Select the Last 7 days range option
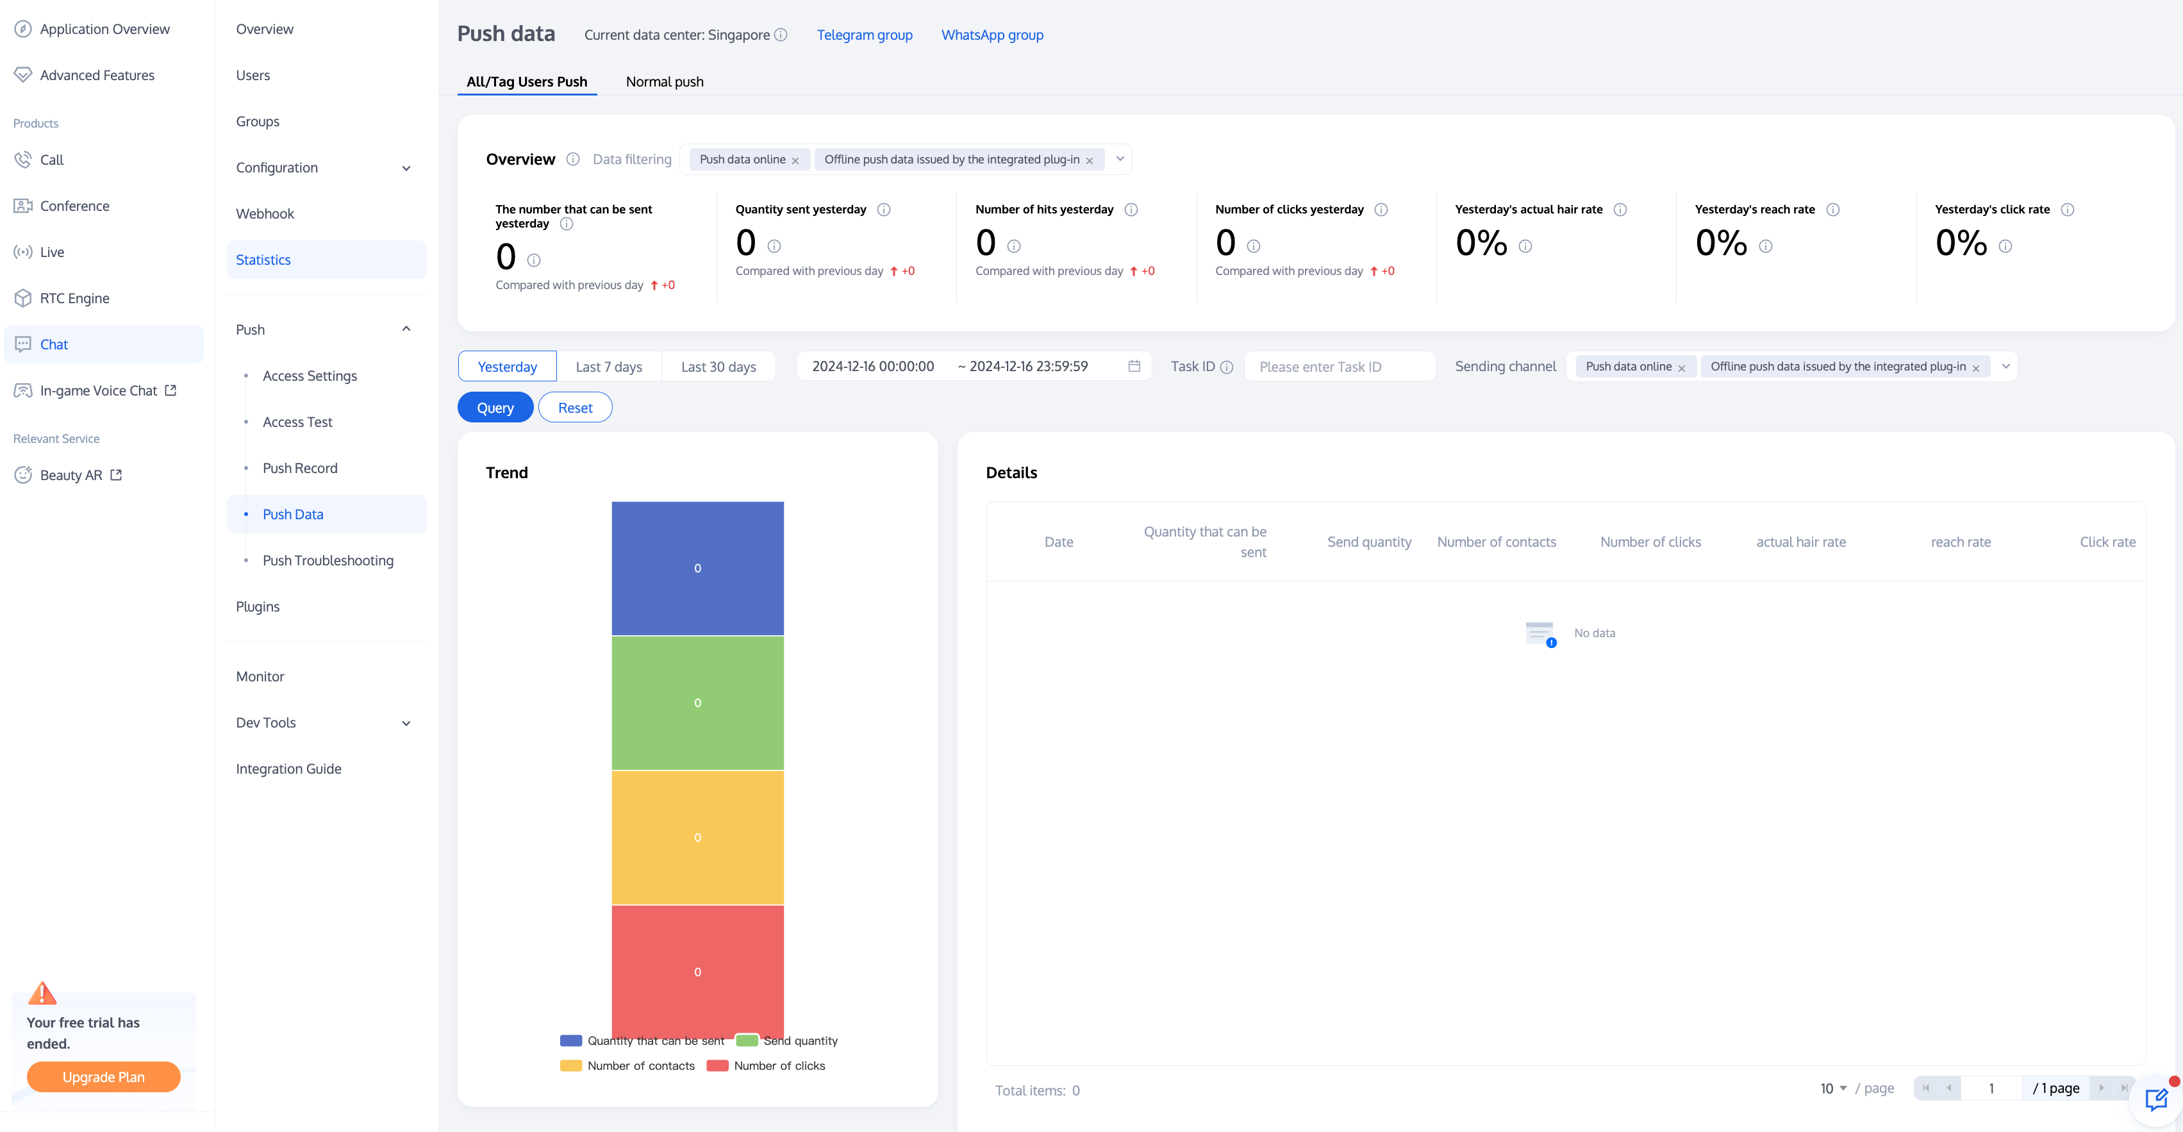This screenshot has height=1132, width=2183. point(608,366)
